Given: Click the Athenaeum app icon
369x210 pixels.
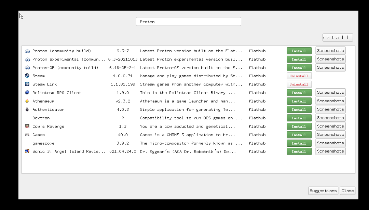Looking at the screenshot, I should click(27, 101).
